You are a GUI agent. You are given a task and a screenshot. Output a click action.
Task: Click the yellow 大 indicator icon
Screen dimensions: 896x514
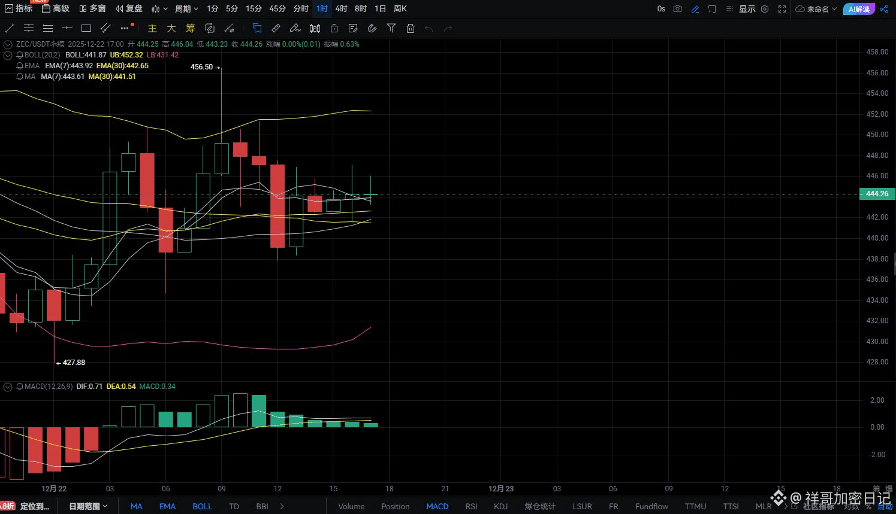point(171,28)
